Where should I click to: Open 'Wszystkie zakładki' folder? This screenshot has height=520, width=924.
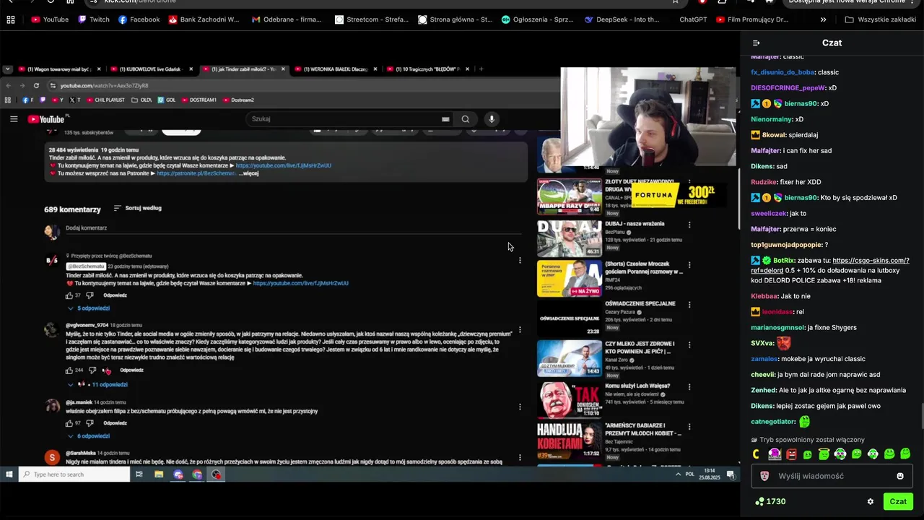880,19
